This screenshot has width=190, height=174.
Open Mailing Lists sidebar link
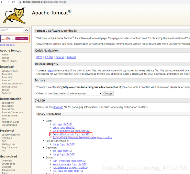click(x=9, y=144)
